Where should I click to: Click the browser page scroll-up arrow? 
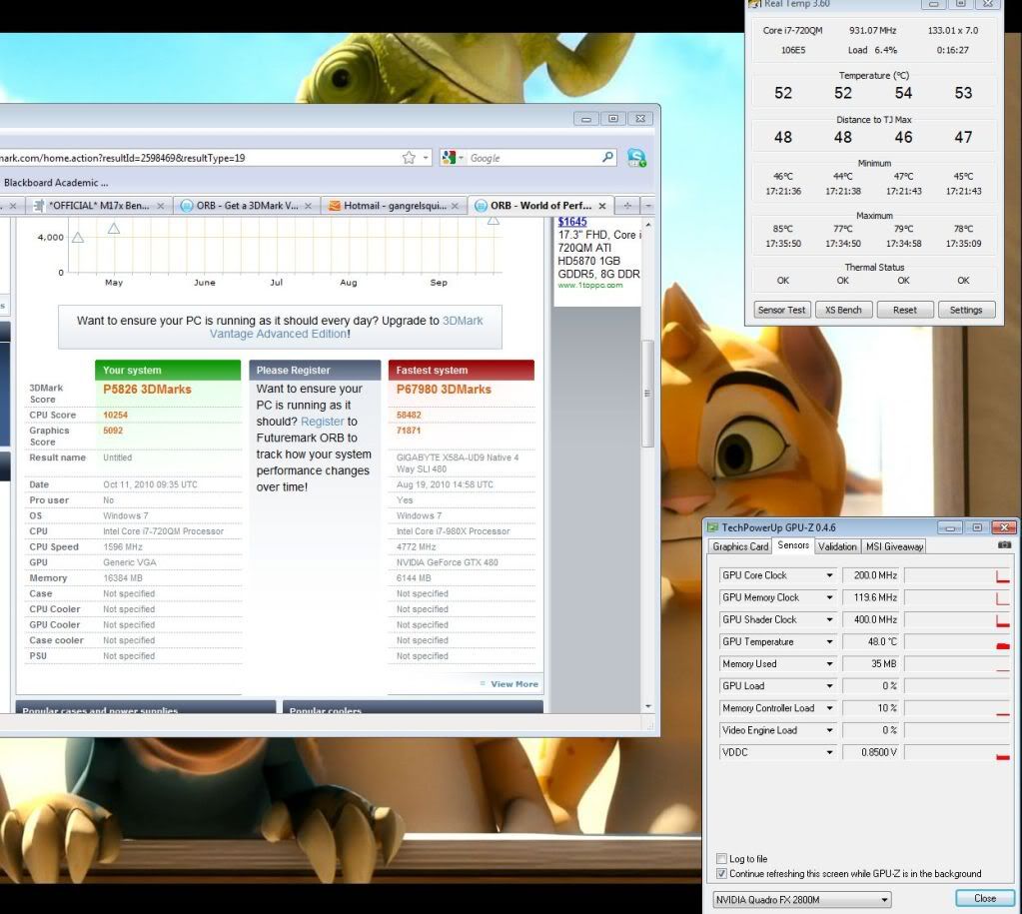pos(648,225)
